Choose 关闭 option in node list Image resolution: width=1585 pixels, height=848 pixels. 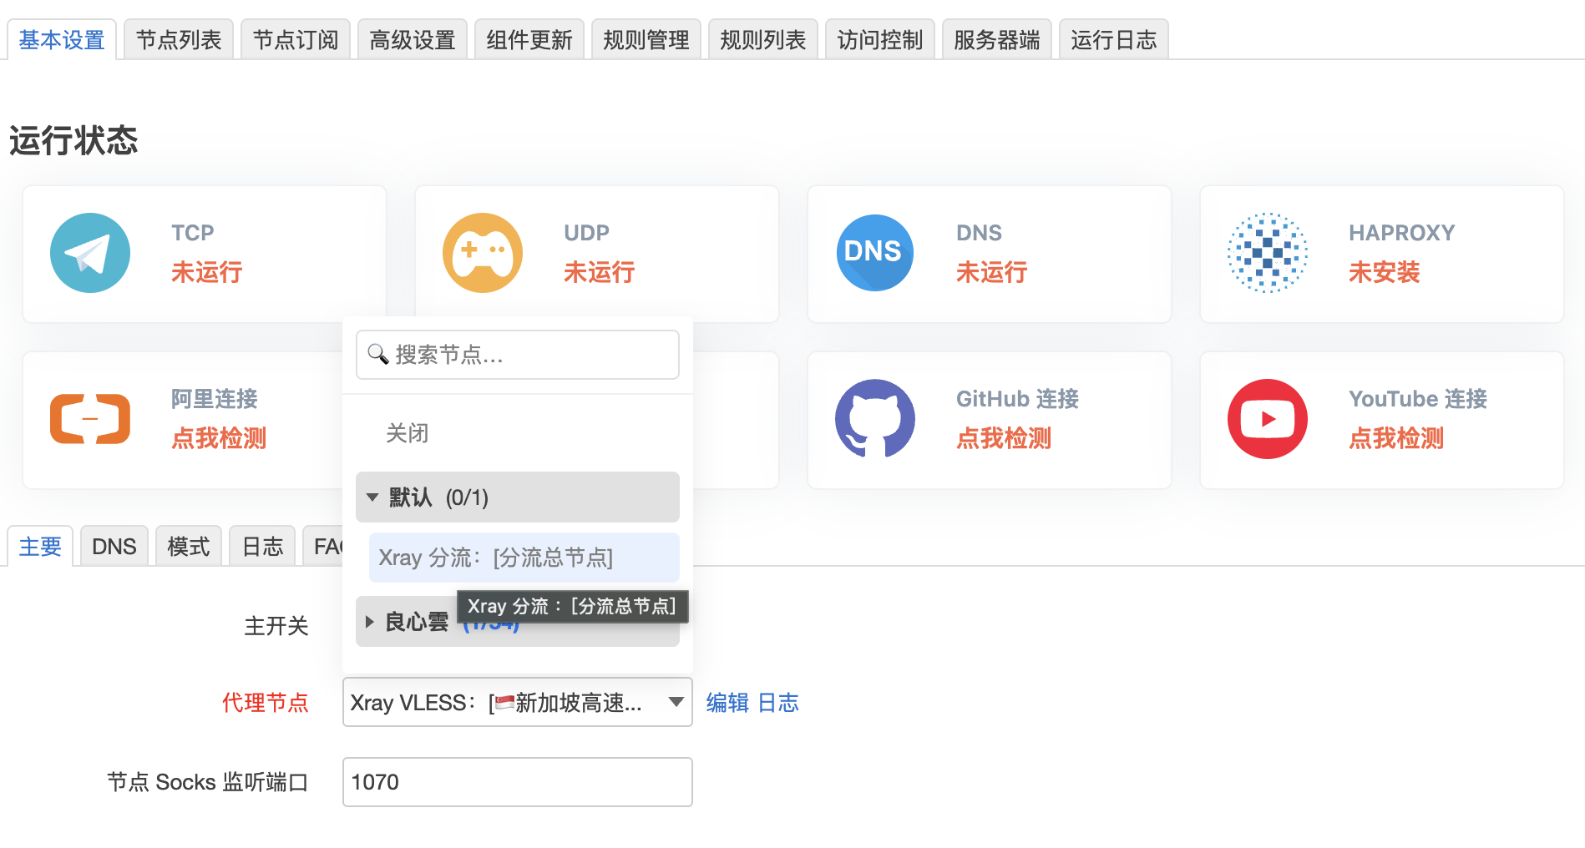coord(408,433)
